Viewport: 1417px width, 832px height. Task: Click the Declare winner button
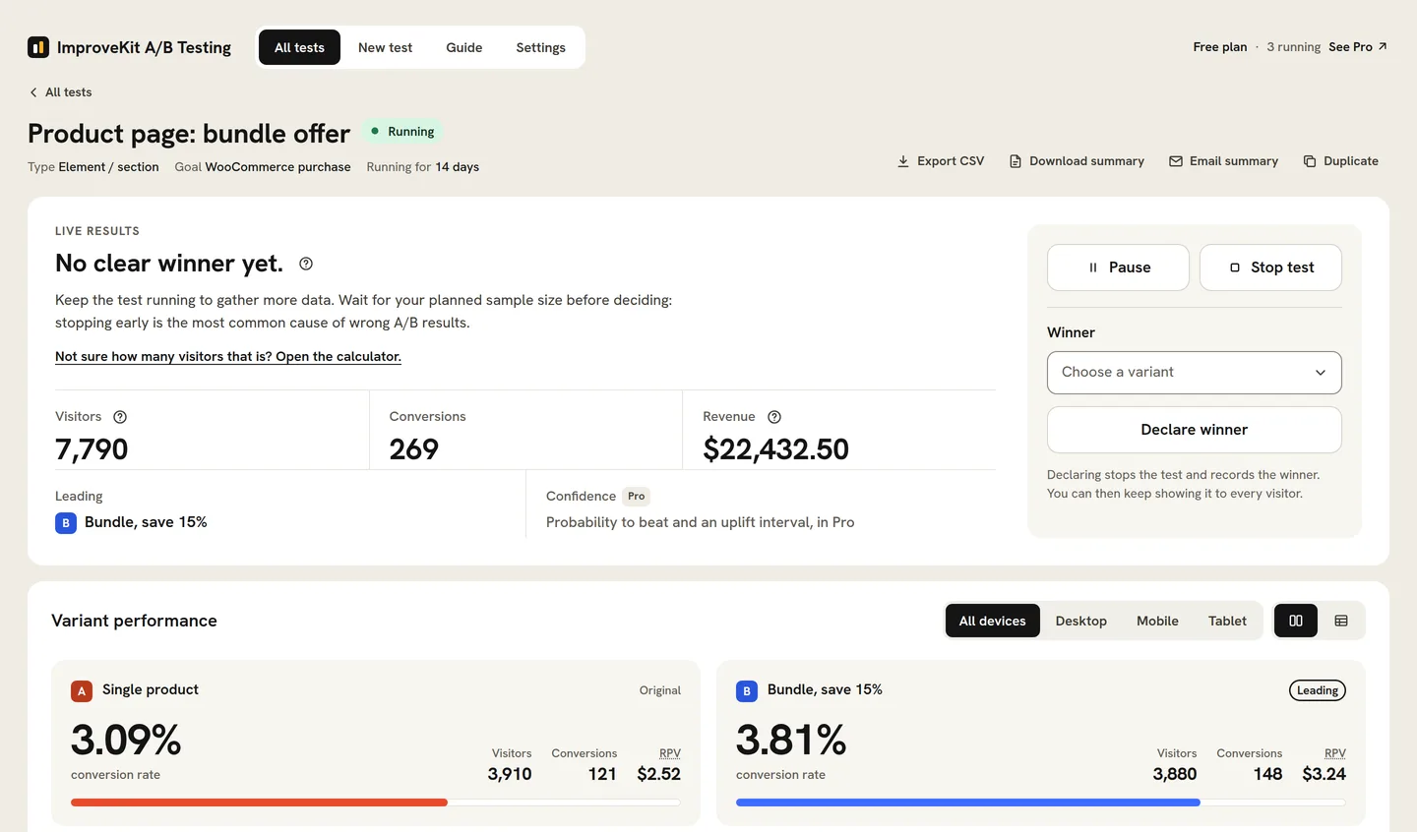1195,430
